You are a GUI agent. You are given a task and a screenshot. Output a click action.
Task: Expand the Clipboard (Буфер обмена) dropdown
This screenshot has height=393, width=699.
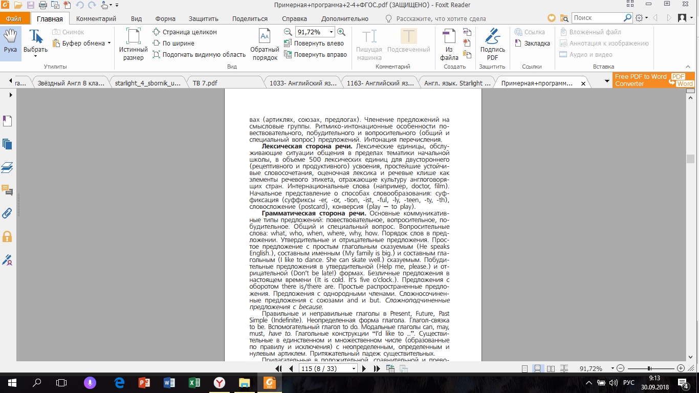[109, 43]
